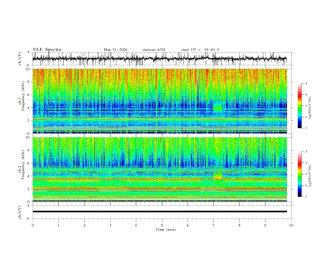Screen dimensions: 328x253
Task: Click the green burst patch in ch.1 spectrogram
Action: click(x=217, y=107)
